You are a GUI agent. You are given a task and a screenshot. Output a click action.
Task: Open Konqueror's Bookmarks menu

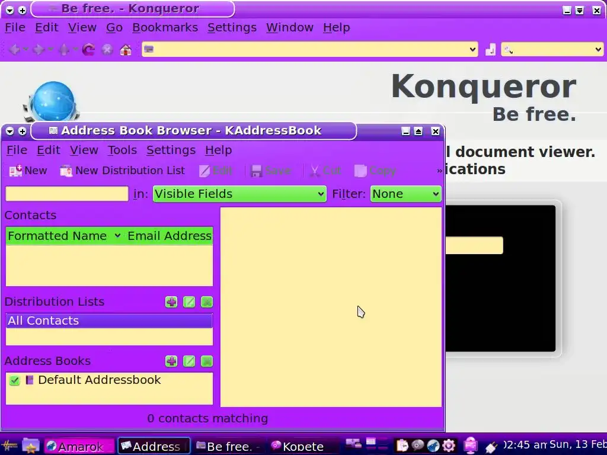pyautogui.click(x=165, y=27)
